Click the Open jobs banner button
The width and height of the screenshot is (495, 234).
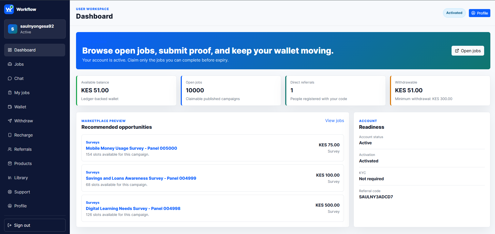click(468, 51)
